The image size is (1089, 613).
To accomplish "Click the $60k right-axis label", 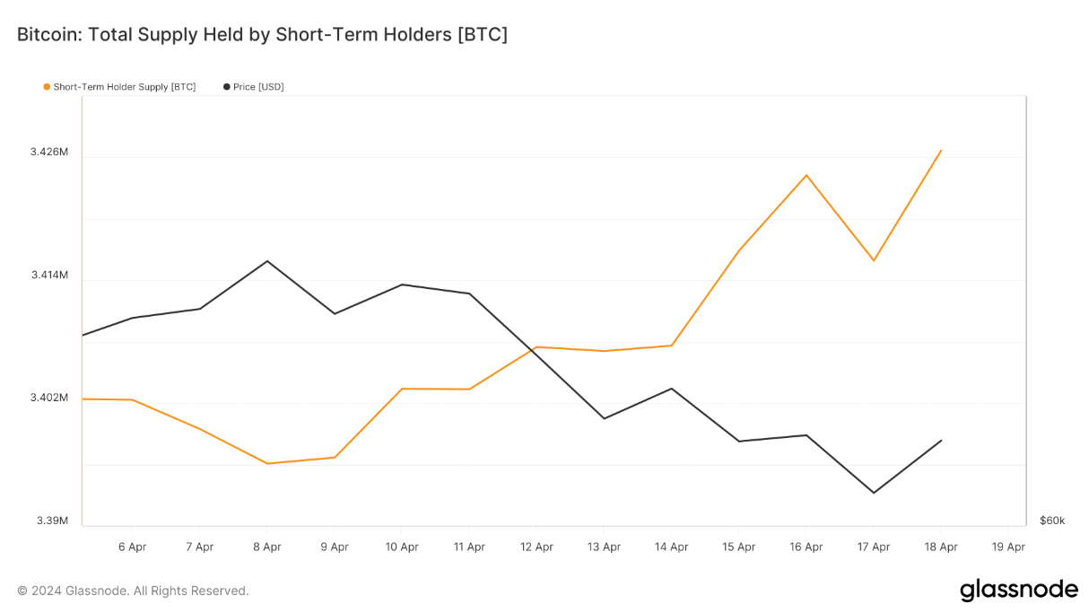I will [1052, 521].
